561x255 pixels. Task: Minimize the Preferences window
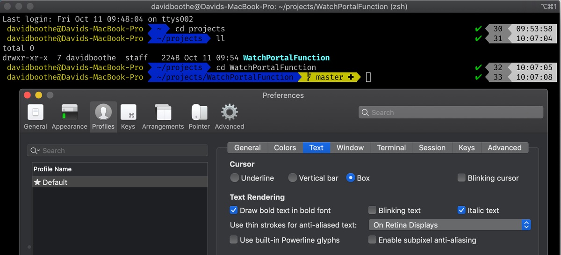(x=38, y=95)
